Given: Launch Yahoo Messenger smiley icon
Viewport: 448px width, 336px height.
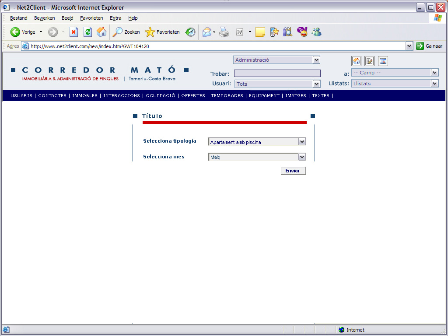Looking at the screenshot, I should [302, 32].
